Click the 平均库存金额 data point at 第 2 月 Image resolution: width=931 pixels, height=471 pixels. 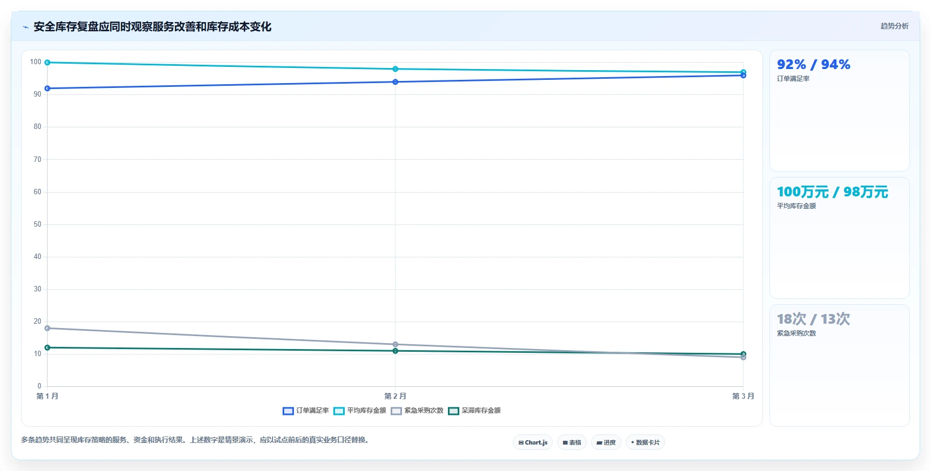[396, 69]
